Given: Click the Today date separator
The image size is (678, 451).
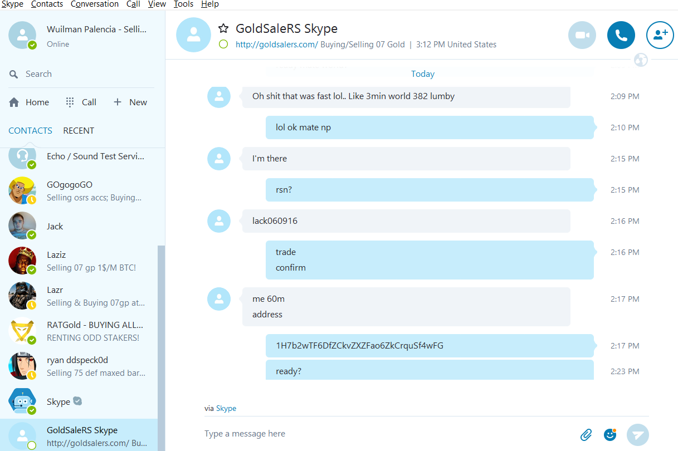Looking at the screenshot, I should click(423, 74).
